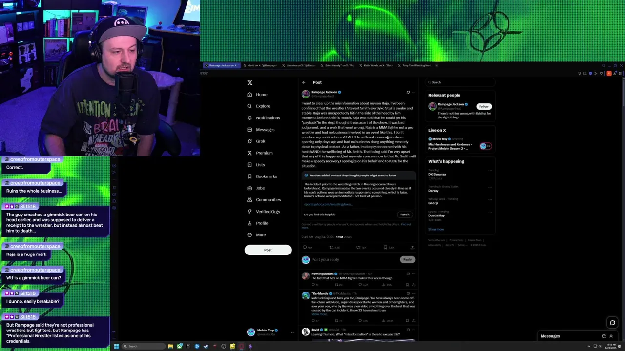The height and width of the screenshot is (351, 625).
Task: Open the three-dot menu on Rampage Jackson's post
Action: (414, 92)
